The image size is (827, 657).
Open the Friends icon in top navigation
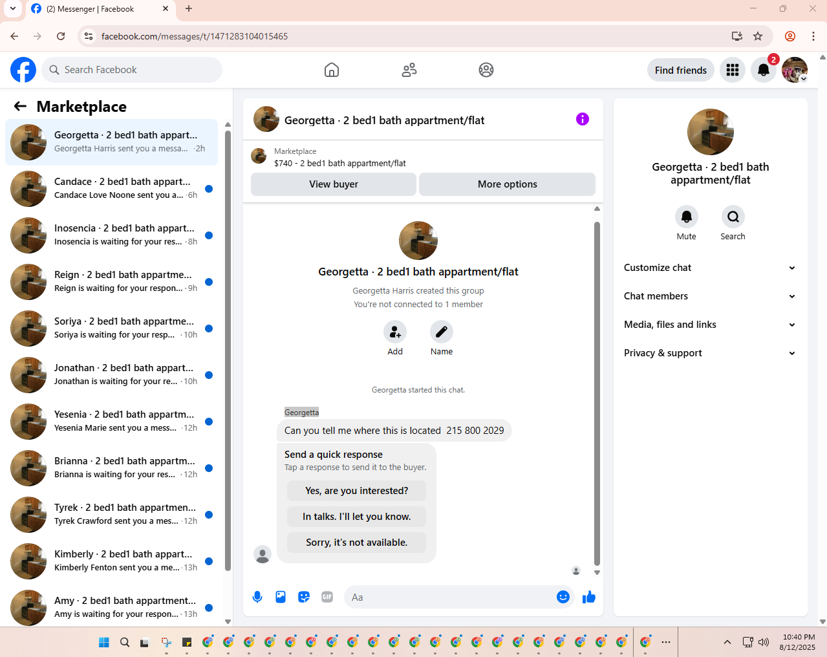click(409, 70)
